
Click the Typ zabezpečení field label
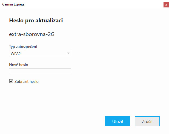(23, 47)
